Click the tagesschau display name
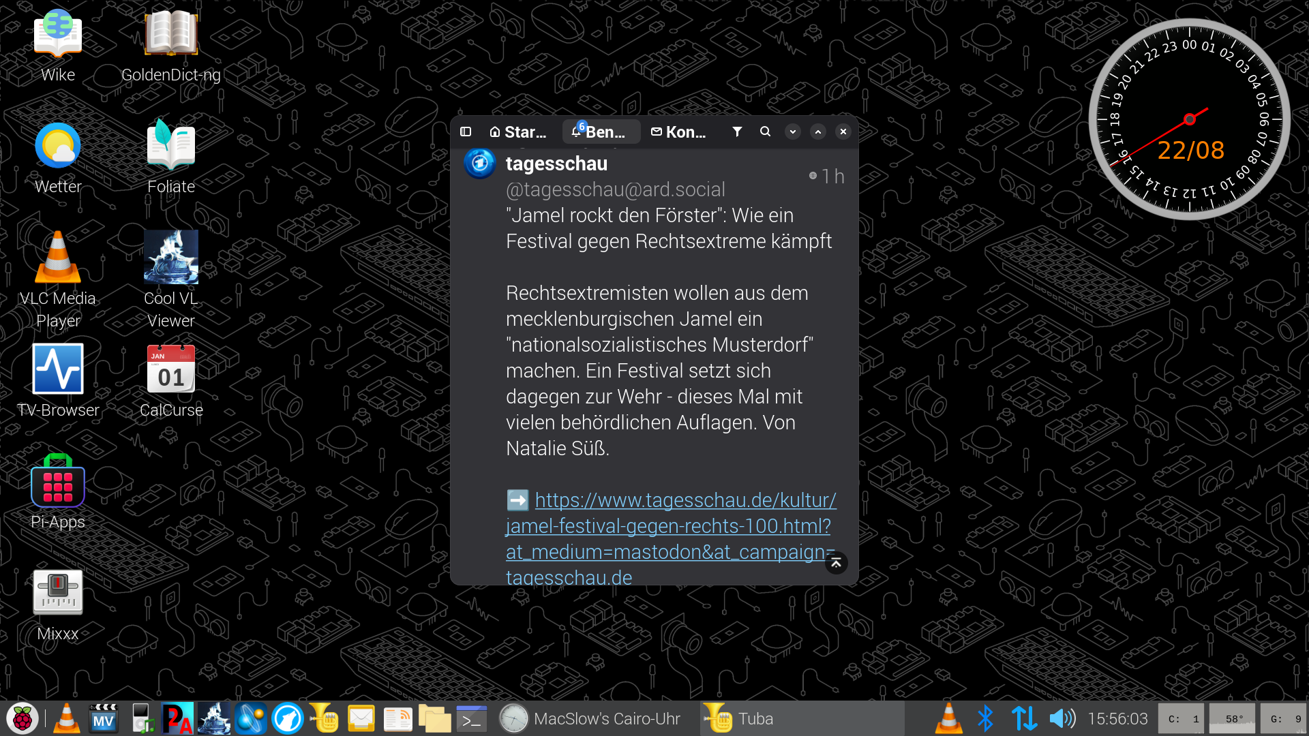Image resolution: width=1309 pixels, height=736 pixels. (x=556, y=164)
